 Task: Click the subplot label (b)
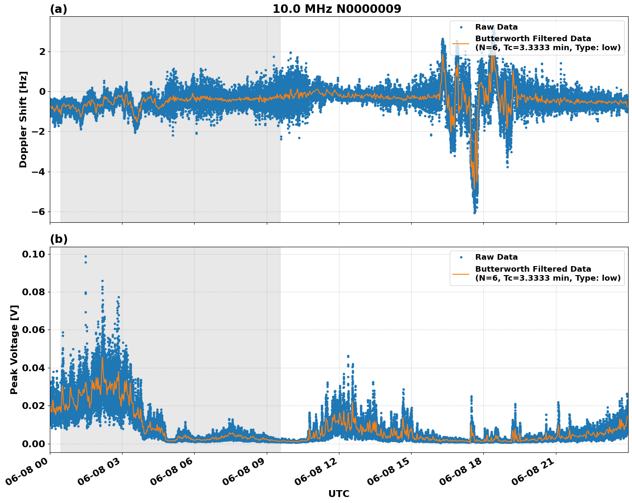[x=59, y=239]
